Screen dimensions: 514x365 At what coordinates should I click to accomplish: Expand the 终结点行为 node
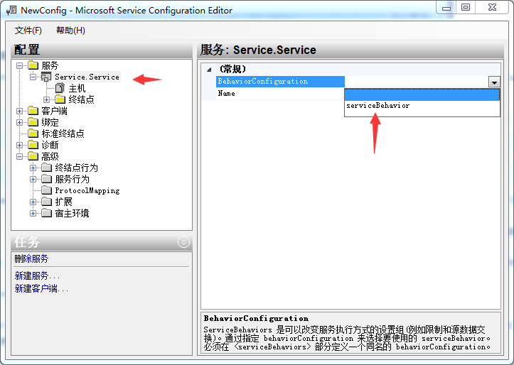click(x=33, y=168)
